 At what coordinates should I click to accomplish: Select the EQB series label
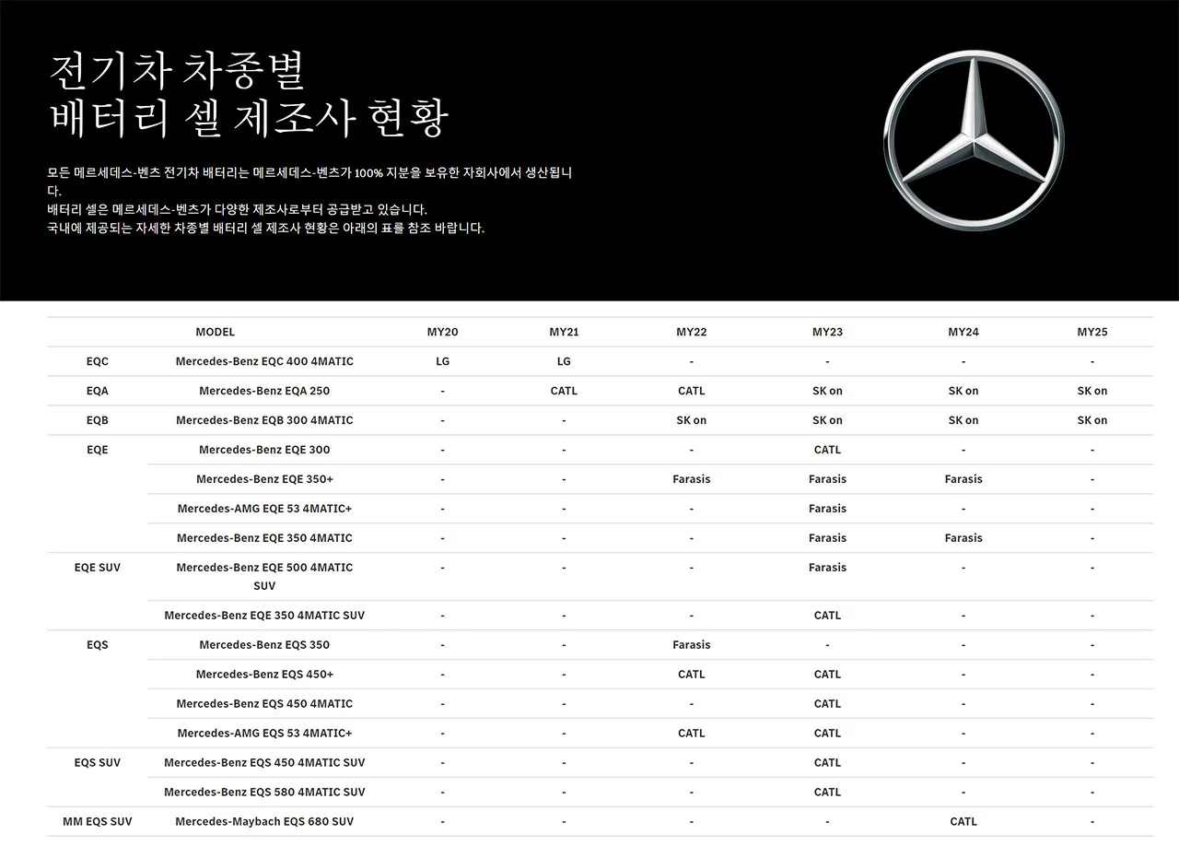97,420
